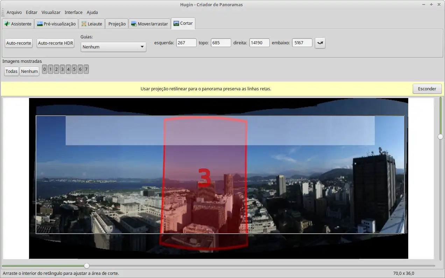The width and height of the screenshot is (445, 278).
Task: Toggle image 3 visibility button
Action: point(62,69)
